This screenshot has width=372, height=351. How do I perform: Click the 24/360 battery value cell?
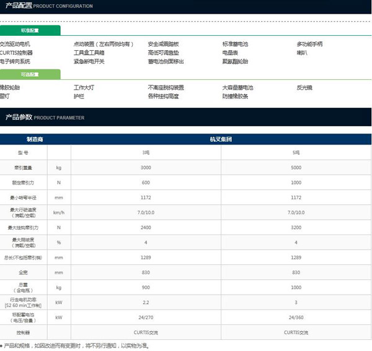[x=296, y=317]
